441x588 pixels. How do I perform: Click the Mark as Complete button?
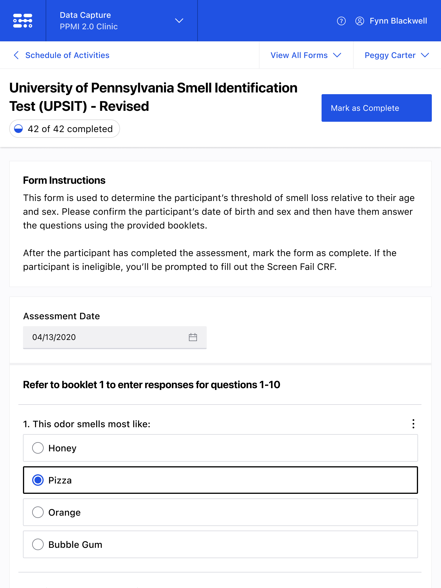point(376,108)
